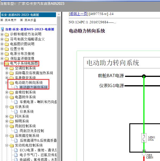Viewport: 160px width, 161px height.
Task: Click the 网关系统 folder icon
Action: pyautogui.click(x=11, y=117)
